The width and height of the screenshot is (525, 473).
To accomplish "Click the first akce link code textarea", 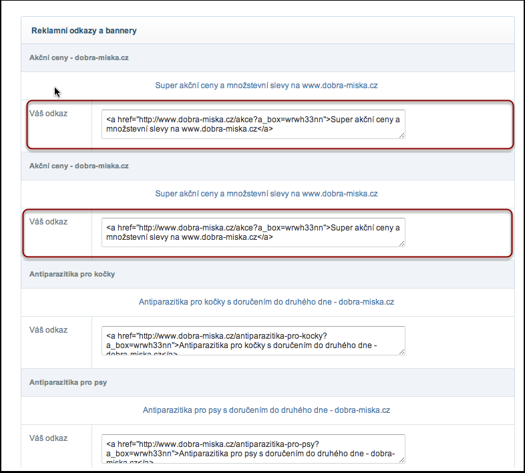I will [x=253, y=124].
